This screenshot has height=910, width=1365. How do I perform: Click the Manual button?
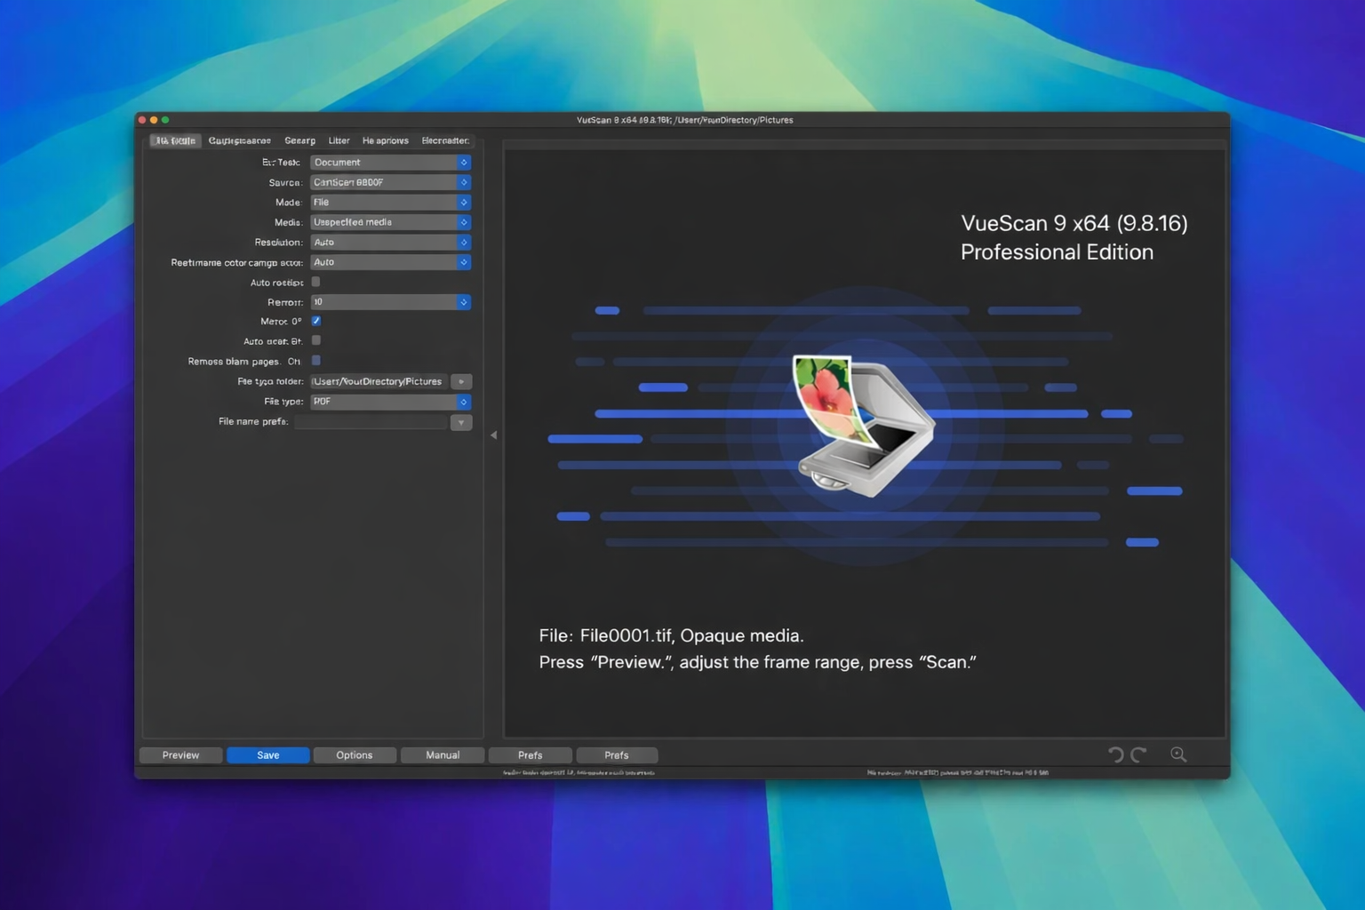pyautogui.click(x=443, y=755)
